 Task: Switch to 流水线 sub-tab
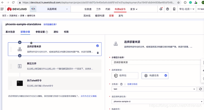click(87, 16)
